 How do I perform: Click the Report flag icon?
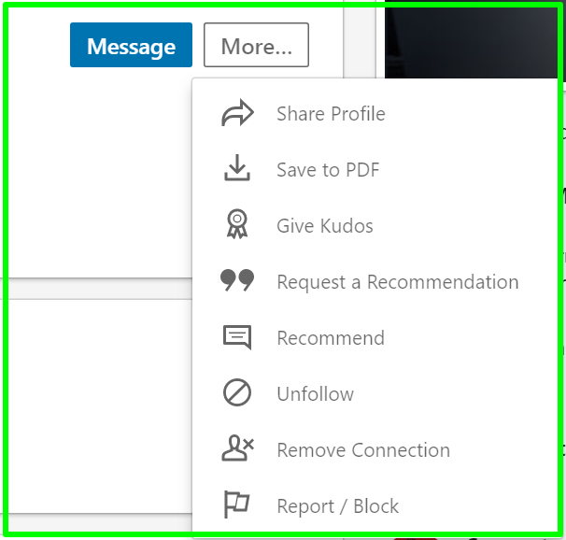pyautogui.click(x=236, y=504)
